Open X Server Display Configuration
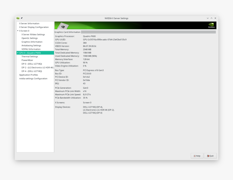The height and width of the screenshot is (180, 233). (34, 27)
